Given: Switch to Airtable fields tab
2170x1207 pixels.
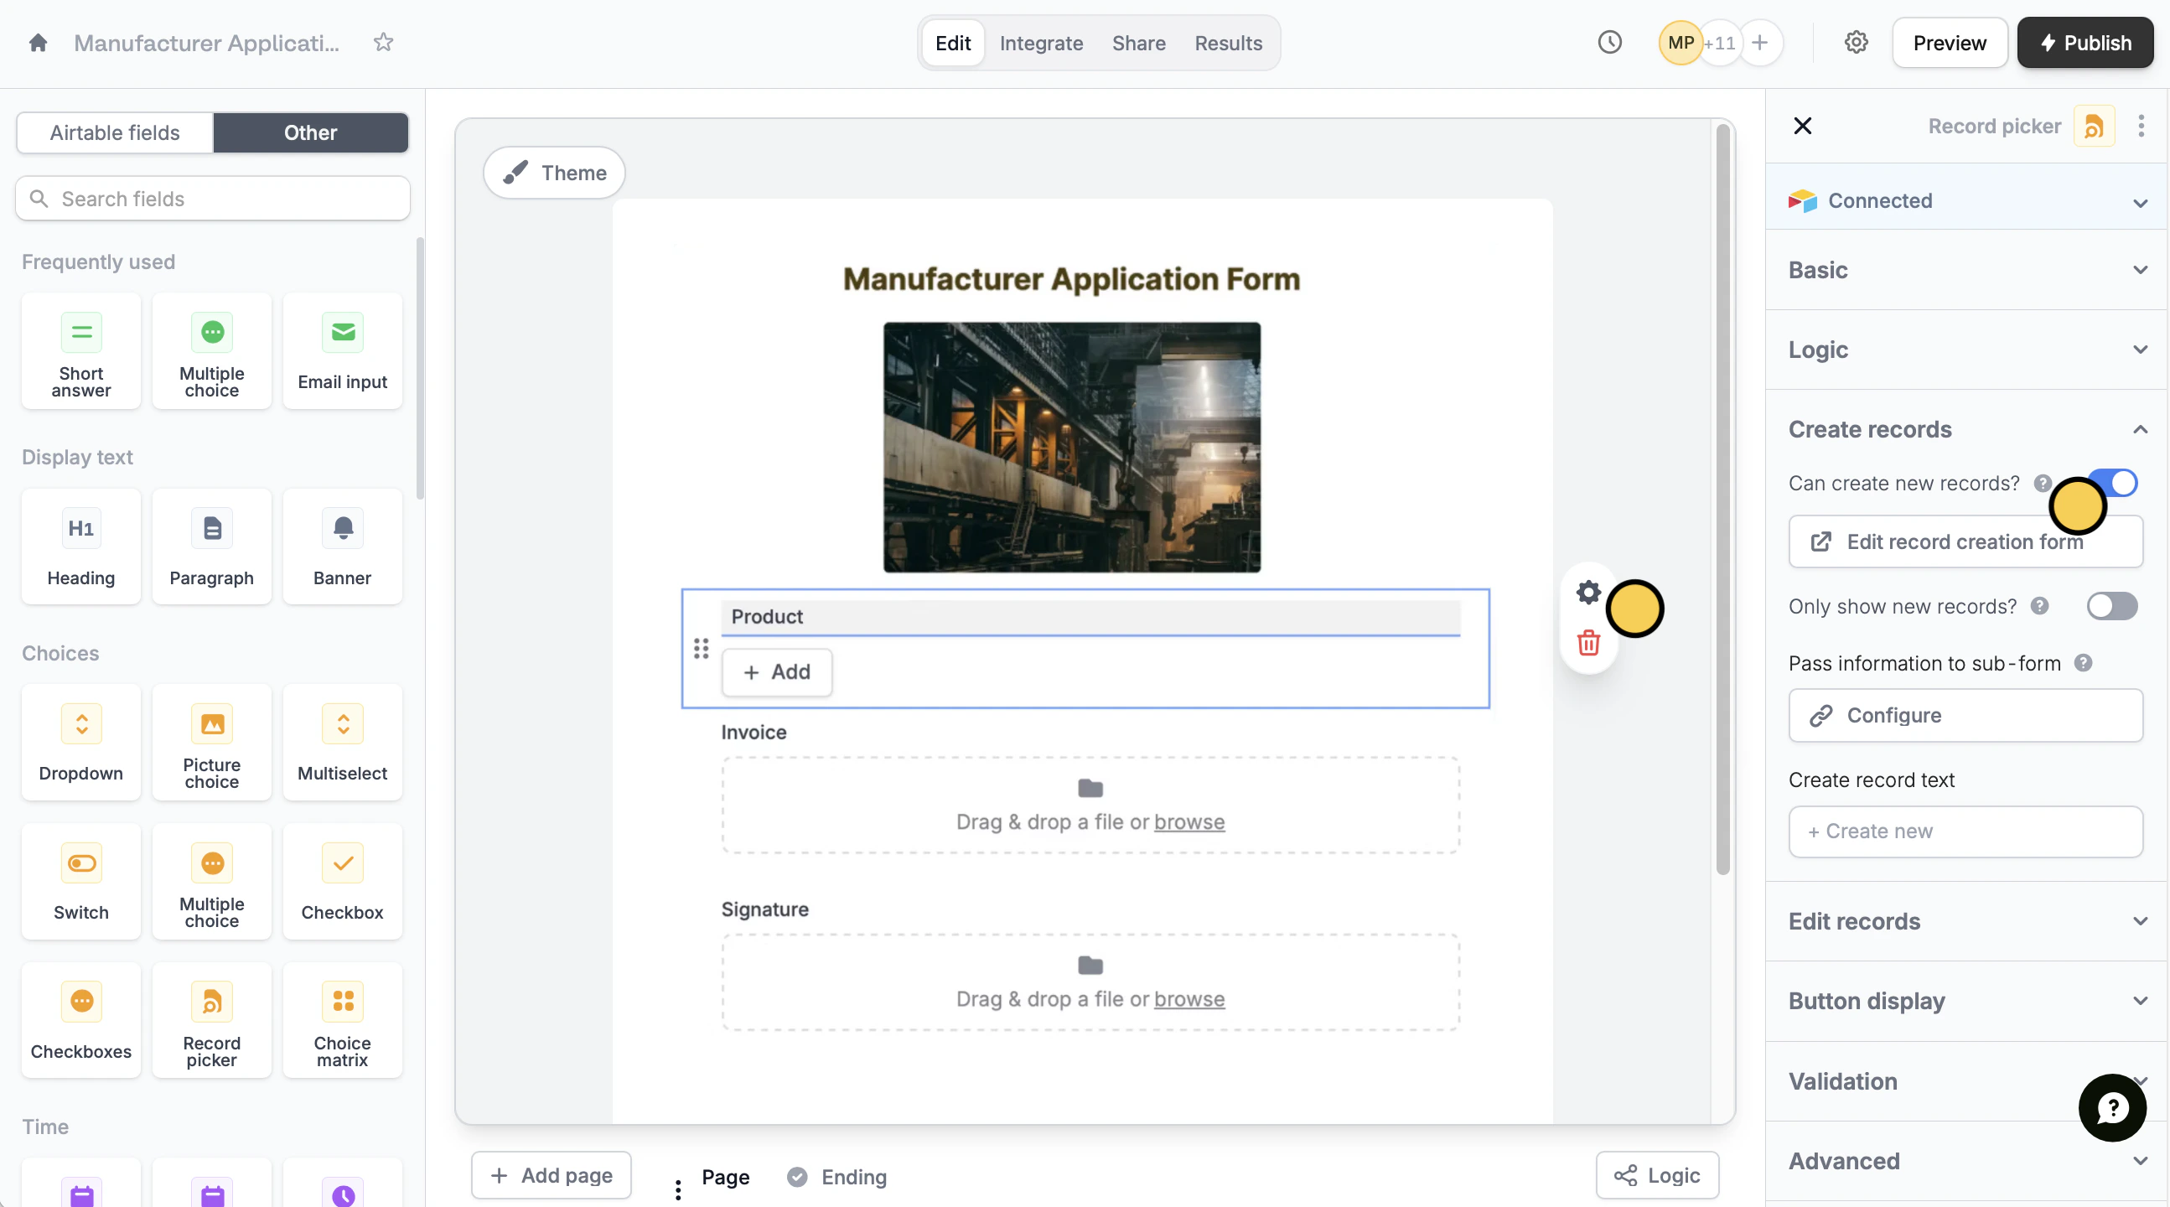Looking at the screenshot, I should click(x=115, y=132).
